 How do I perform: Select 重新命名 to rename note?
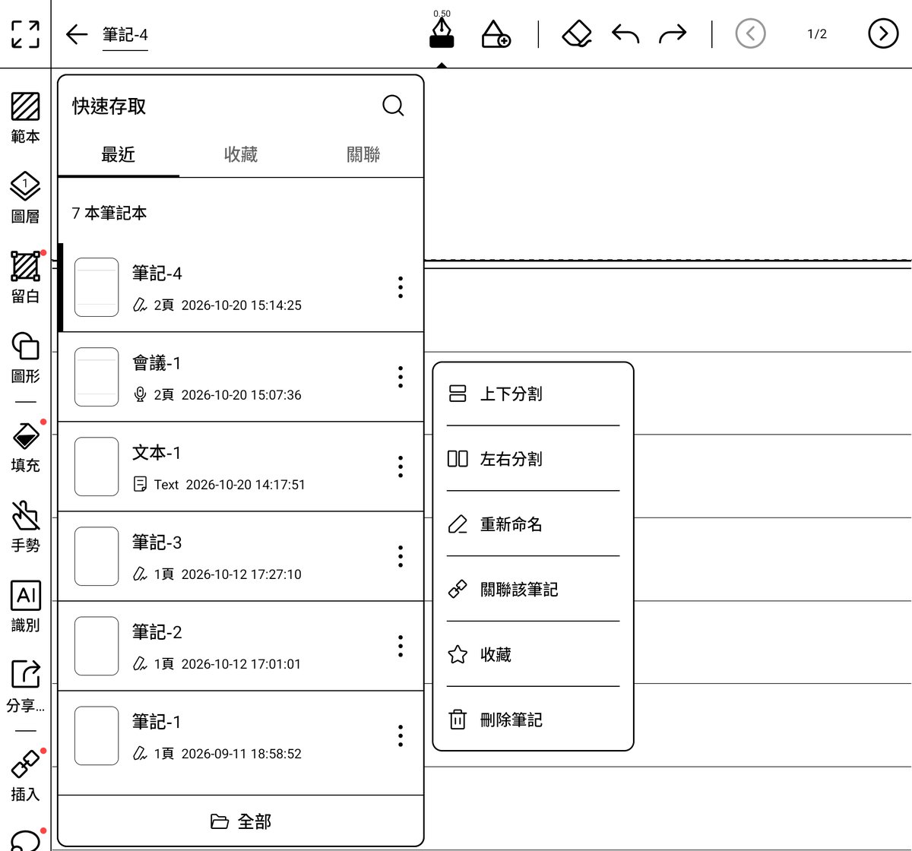[x=533, y=524]
